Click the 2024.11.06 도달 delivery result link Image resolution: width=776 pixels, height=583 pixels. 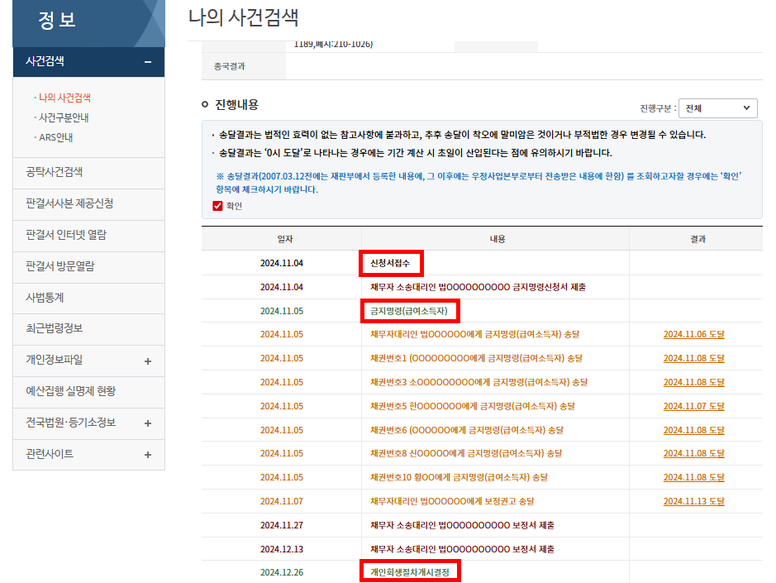(x=693, y=335)
